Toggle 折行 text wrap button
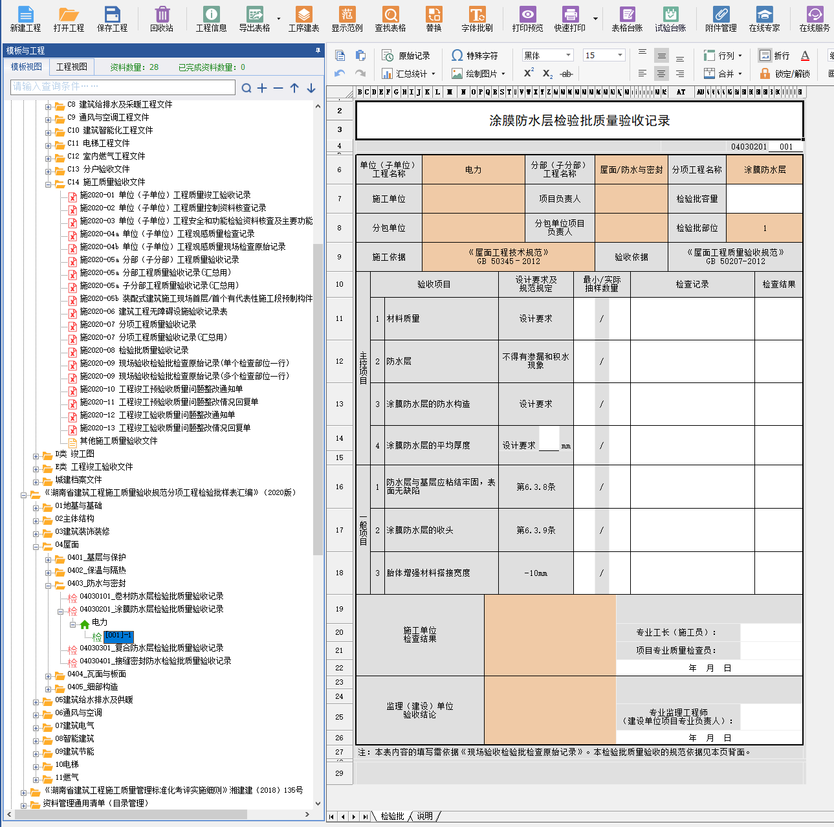This screenshot has width=834, height=827. 765,56
